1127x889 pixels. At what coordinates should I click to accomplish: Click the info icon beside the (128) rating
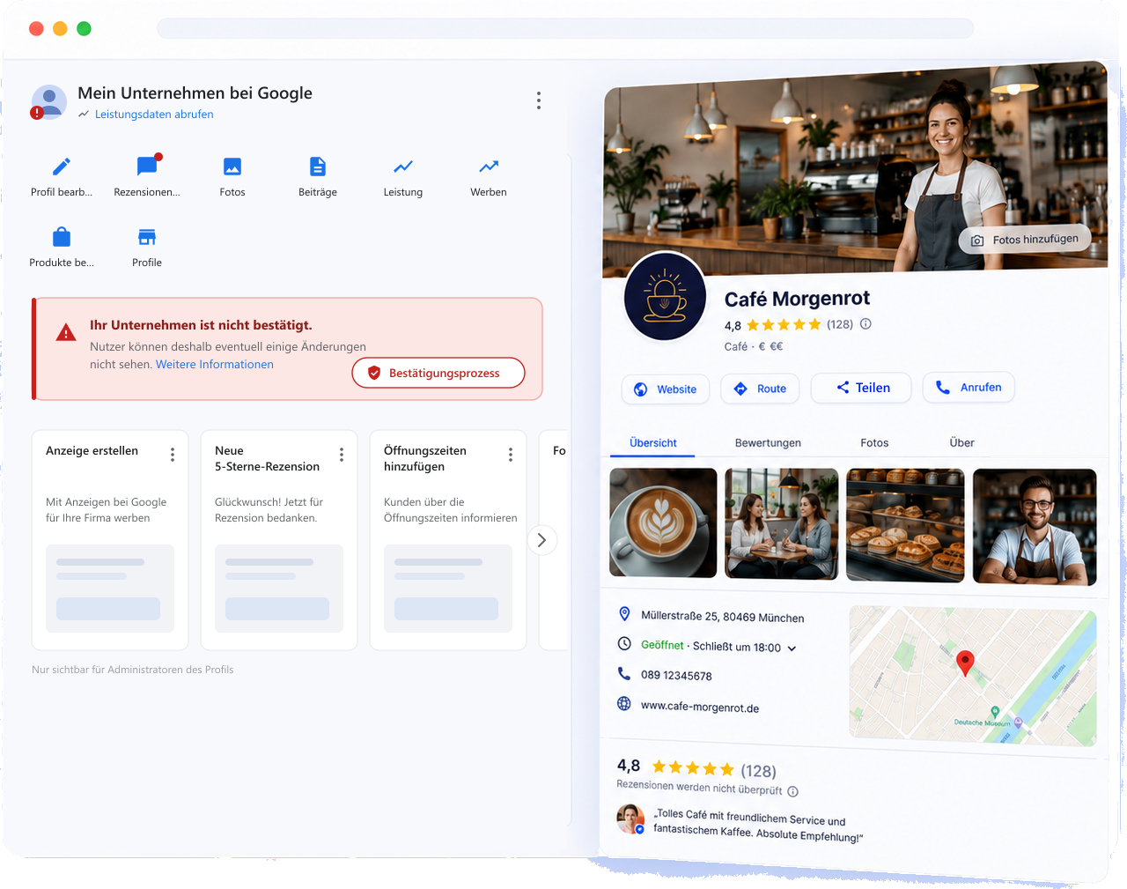click(x=866, y=323)
